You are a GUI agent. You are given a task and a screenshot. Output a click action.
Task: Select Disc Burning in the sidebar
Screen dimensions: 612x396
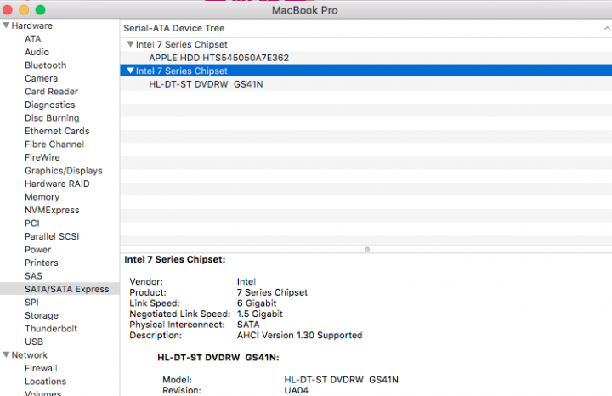(52, 118)
